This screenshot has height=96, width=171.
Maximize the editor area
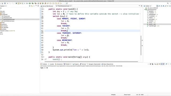coord(142,6)
